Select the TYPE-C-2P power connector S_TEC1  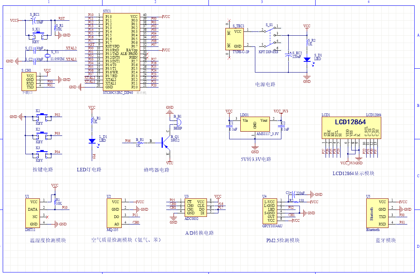pos(235,39)
